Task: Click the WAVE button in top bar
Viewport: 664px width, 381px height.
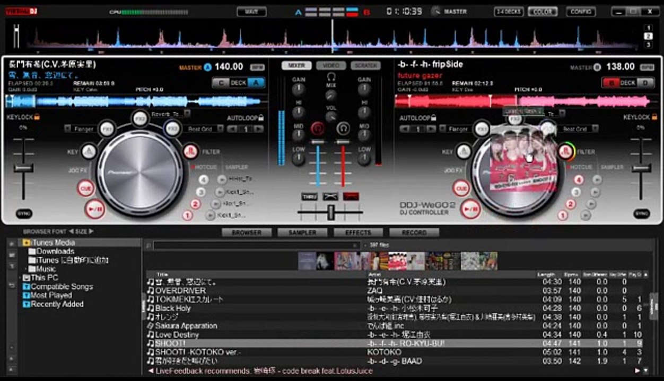Action: (x=252, y=11)
